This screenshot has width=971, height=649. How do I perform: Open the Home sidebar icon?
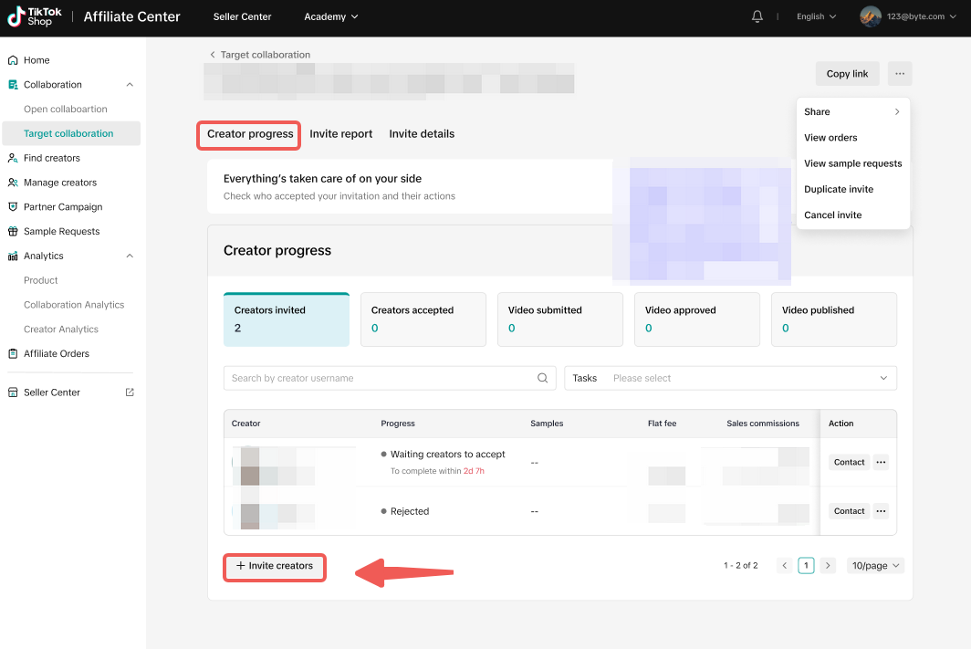point(13,60)
